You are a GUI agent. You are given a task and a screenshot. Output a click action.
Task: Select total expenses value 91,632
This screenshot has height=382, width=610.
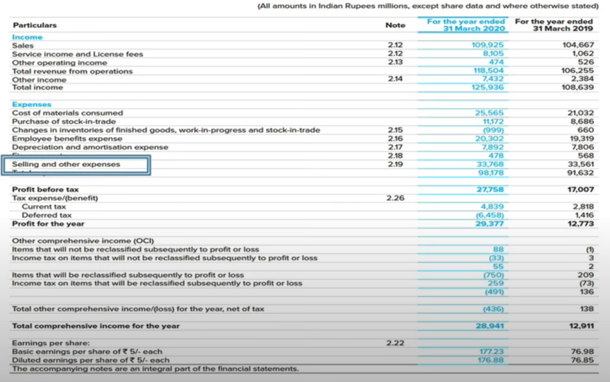click(580, 173)
